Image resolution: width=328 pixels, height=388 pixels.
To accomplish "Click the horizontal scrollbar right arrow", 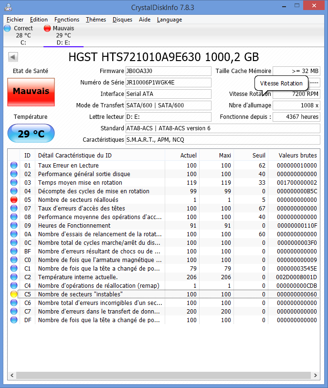I will [x=316, y=375].
